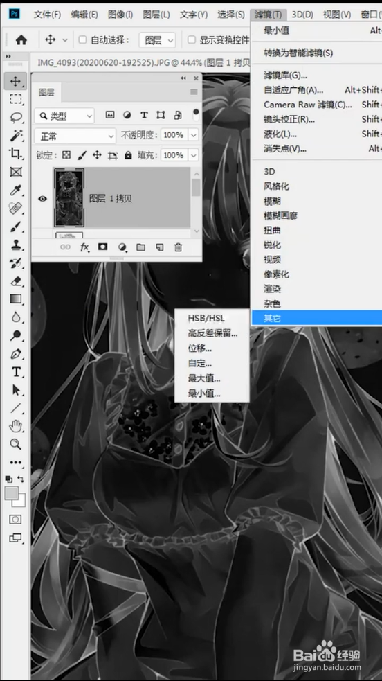The image size is (382, 681).
Task: Toggle lock all padlock icon
Action: (128, 155)
